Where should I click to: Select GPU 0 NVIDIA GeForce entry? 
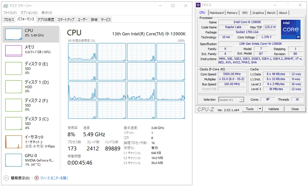pos(31,160)
